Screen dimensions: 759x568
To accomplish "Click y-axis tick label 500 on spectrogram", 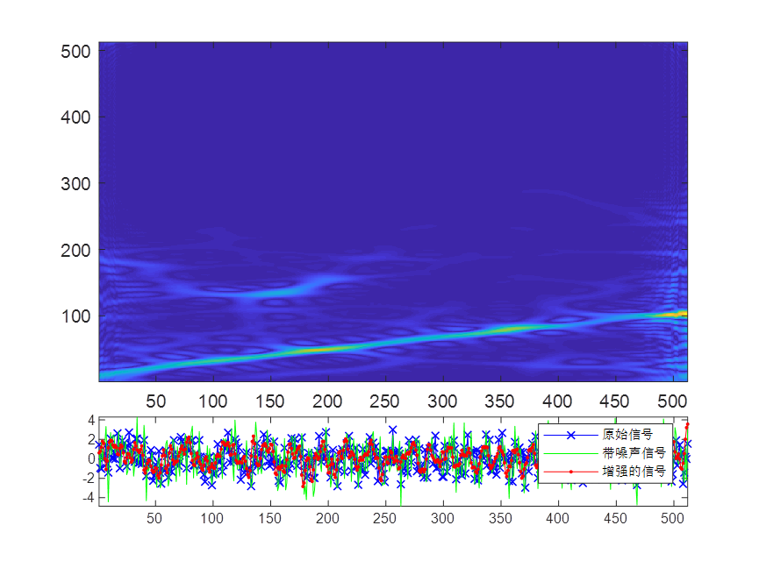I will pos(77,51).
